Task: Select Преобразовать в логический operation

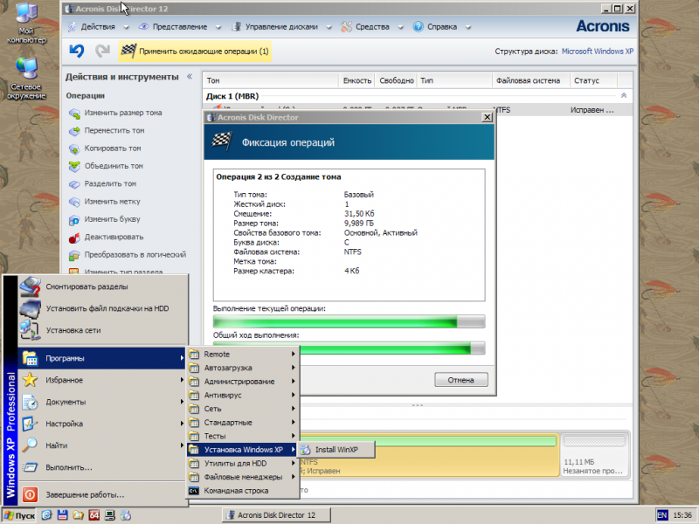Action: 128,255
